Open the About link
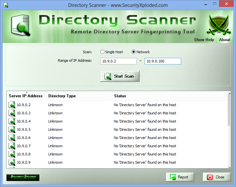The image size is (236, 187). click(x=224, y=40)
